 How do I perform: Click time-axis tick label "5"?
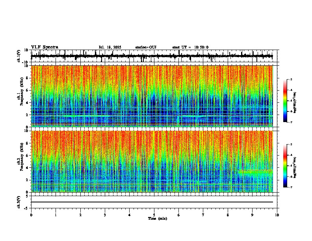coord(154,215)
